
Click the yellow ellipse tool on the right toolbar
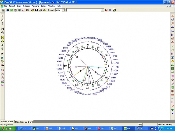(x=172, y=61)
